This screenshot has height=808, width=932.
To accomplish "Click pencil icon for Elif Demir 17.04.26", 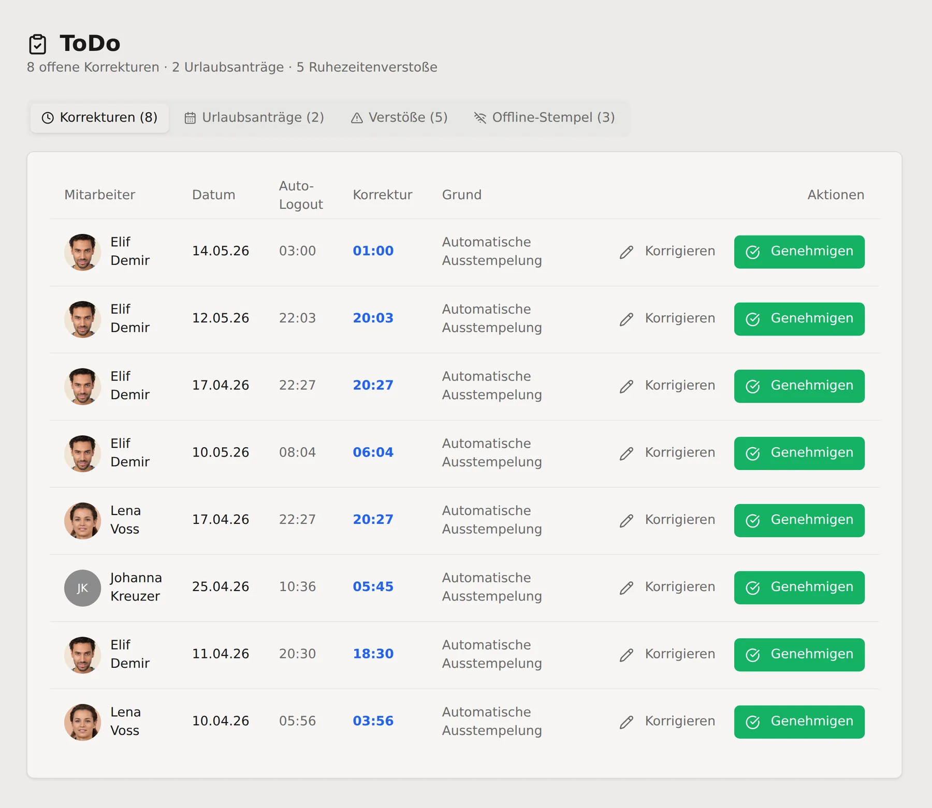I will pos(627,386).
